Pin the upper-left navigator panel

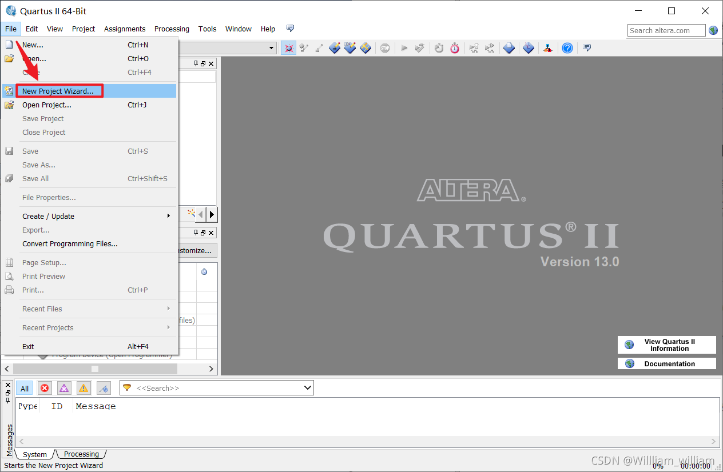(x=196, y=64)
